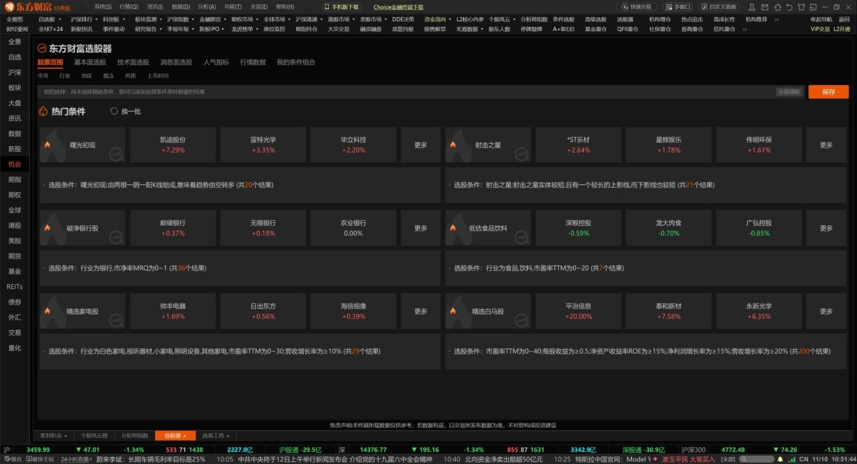Click magnifier icon on 破净银行股 card

tap(116, 238)
